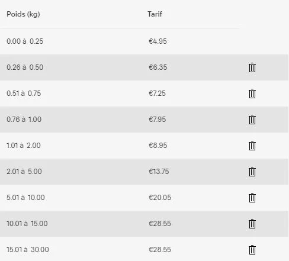The width and height of the screenshot is (289, 261).
Task: Click the €4.95 rate value
Action: point(158,41)
